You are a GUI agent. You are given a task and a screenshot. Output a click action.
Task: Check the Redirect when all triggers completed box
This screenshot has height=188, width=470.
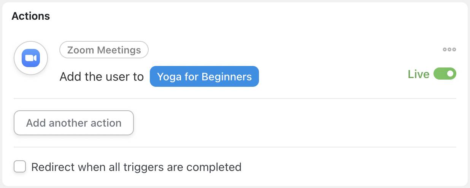[x=20, y=166]
